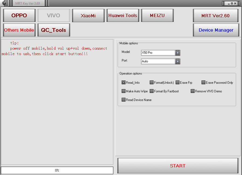
Task: Expand the Port dropdown arrow
Action: [x=178, y=62]
